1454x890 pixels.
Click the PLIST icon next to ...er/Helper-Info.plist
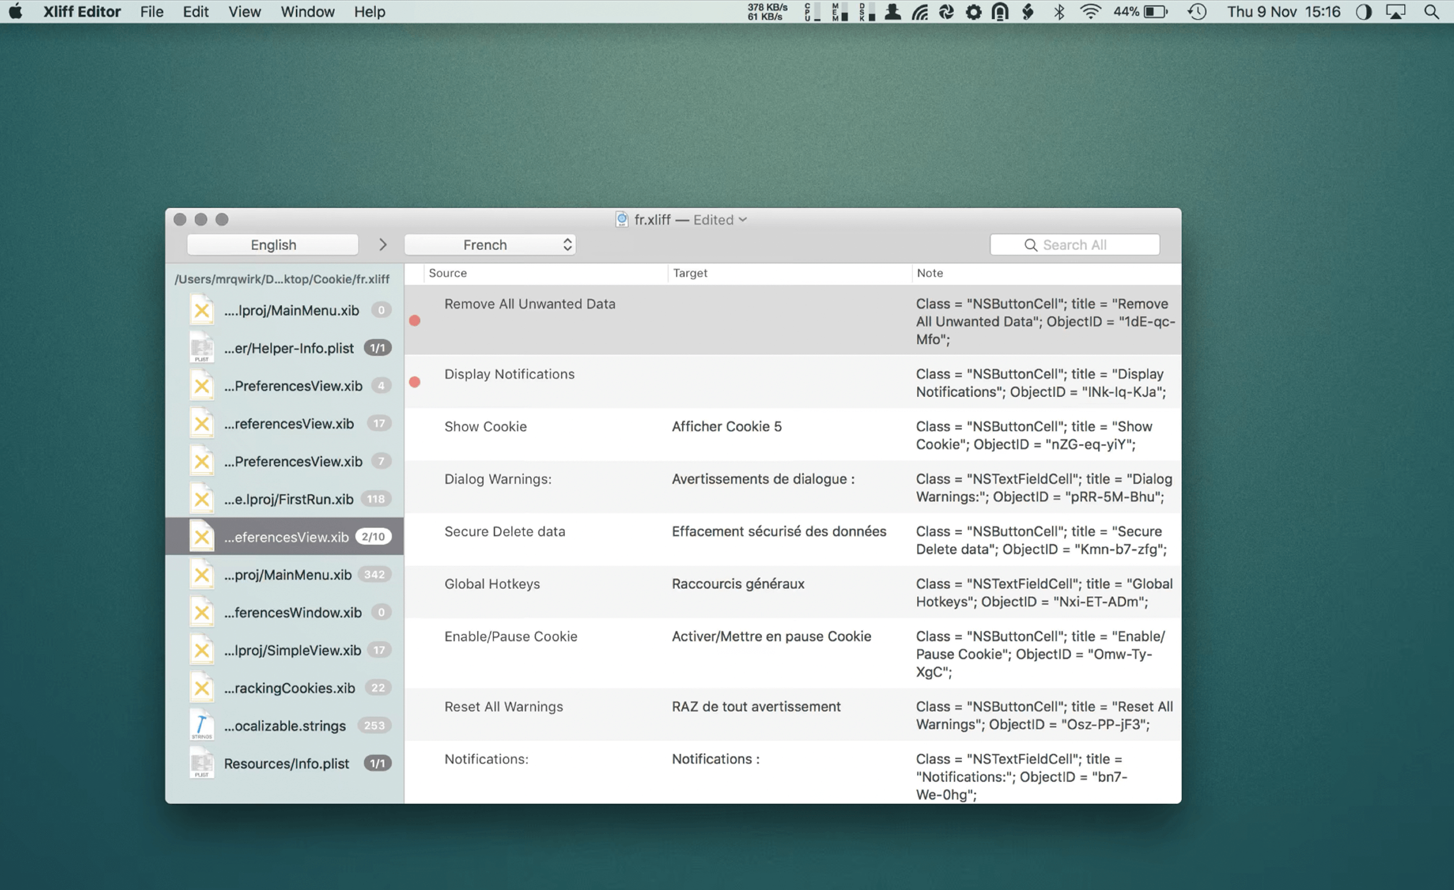[x=200, y=347]
